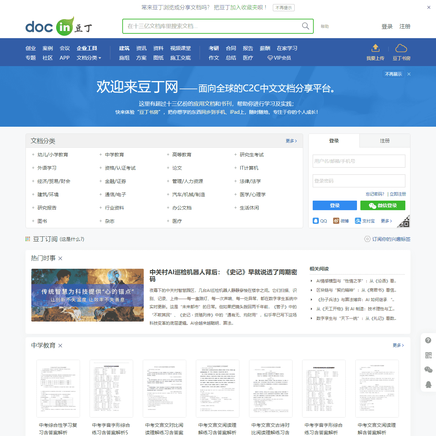Click the search magnifier icon

coord(305,26)
